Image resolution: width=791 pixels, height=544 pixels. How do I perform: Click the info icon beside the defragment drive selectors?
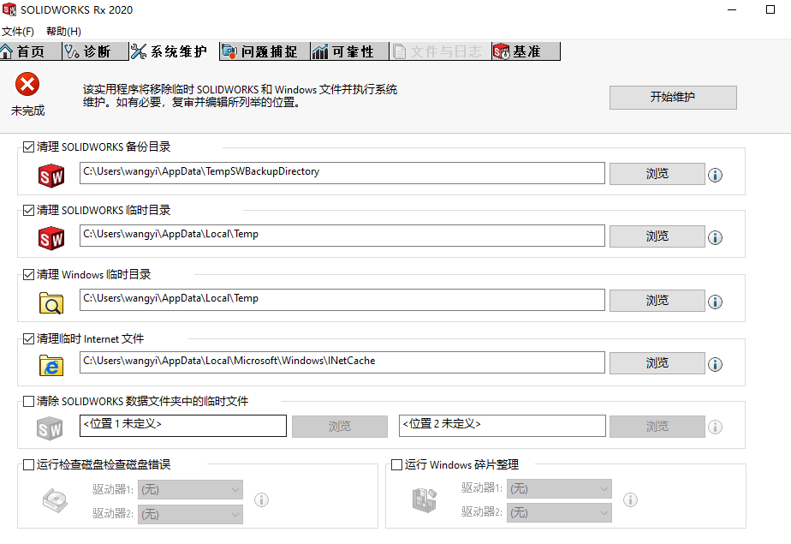(630, 499)
